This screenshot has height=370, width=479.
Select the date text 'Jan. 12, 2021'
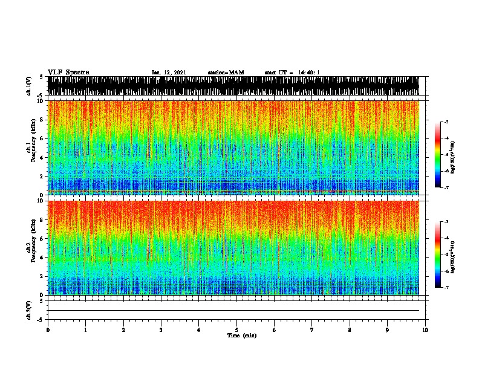tap(169, 73)
